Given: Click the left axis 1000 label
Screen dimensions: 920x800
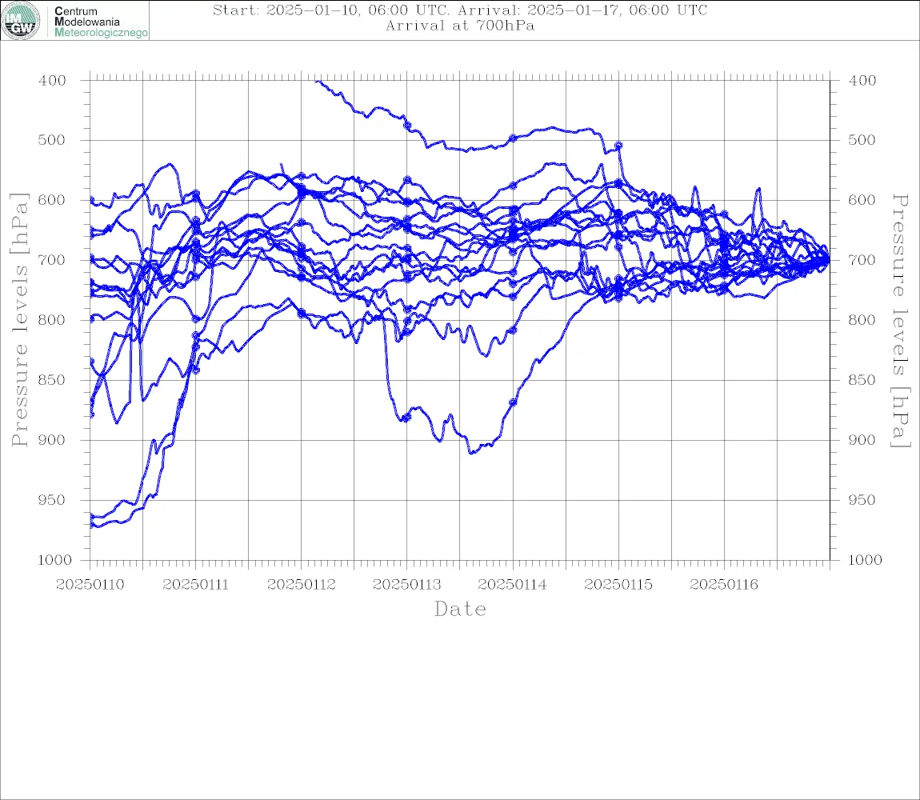Looking at the screenshot, I should point(54,560).
